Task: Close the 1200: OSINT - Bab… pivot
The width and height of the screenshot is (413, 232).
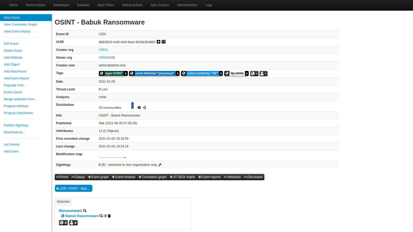Action: click(x=57, y=189)
